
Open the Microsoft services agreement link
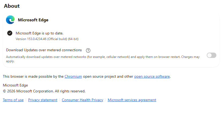pos(132,100)
